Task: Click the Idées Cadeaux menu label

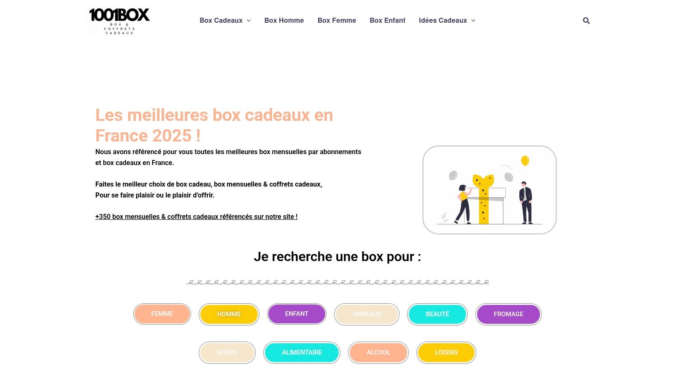Action: (443, 20)
